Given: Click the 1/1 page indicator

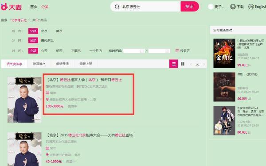Looking at the screenshot, I should pos(197,65).
